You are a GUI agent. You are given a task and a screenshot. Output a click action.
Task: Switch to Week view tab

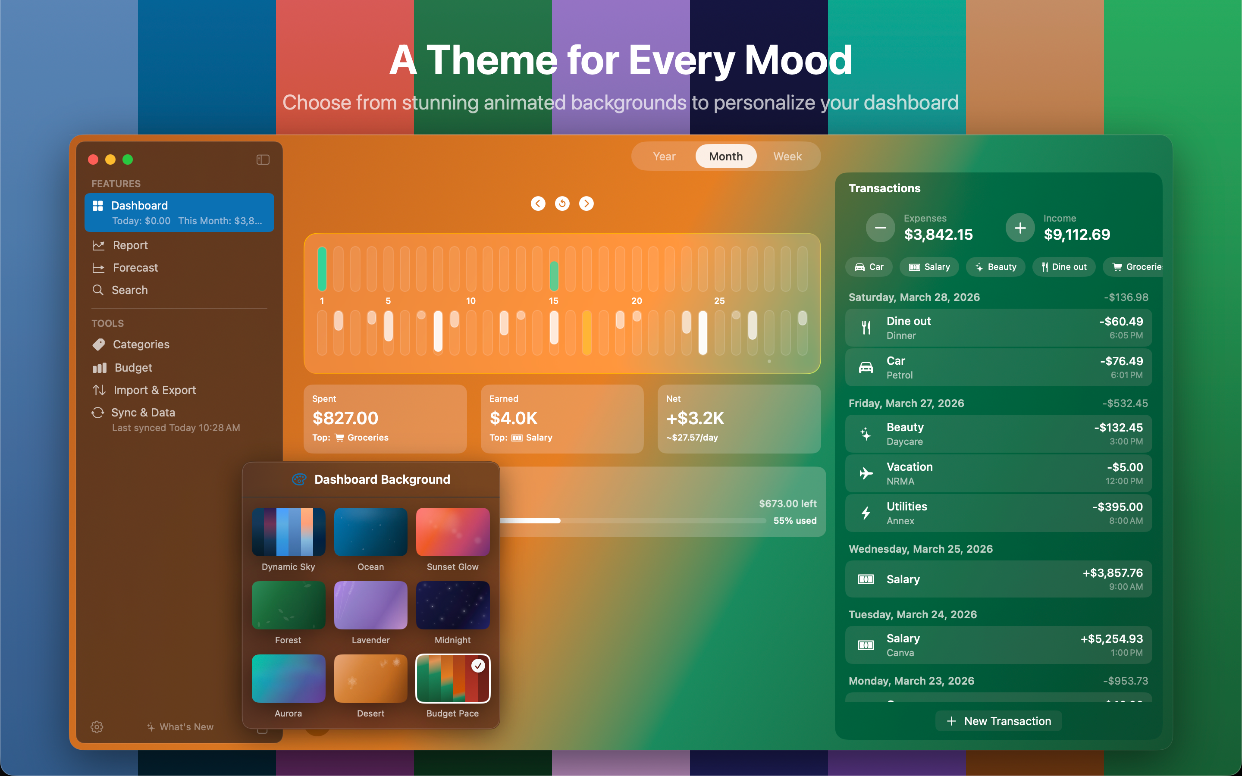[x=787, y=156]
